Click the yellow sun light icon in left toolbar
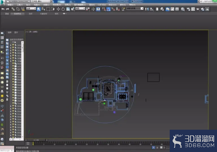The width and height of the screenshot is (217, 152). 2,96
